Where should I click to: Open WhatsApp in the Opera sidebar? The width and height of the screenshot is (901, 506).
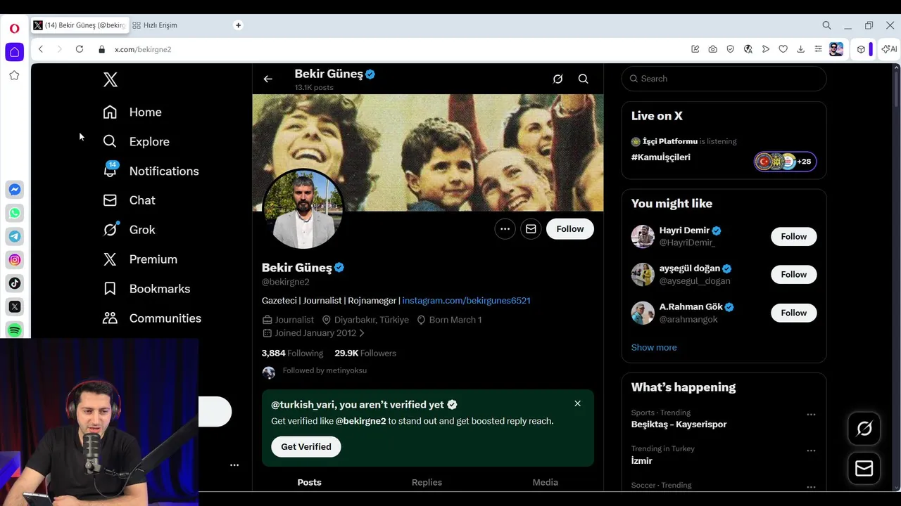pyautogui.click(x=15, y=213)
